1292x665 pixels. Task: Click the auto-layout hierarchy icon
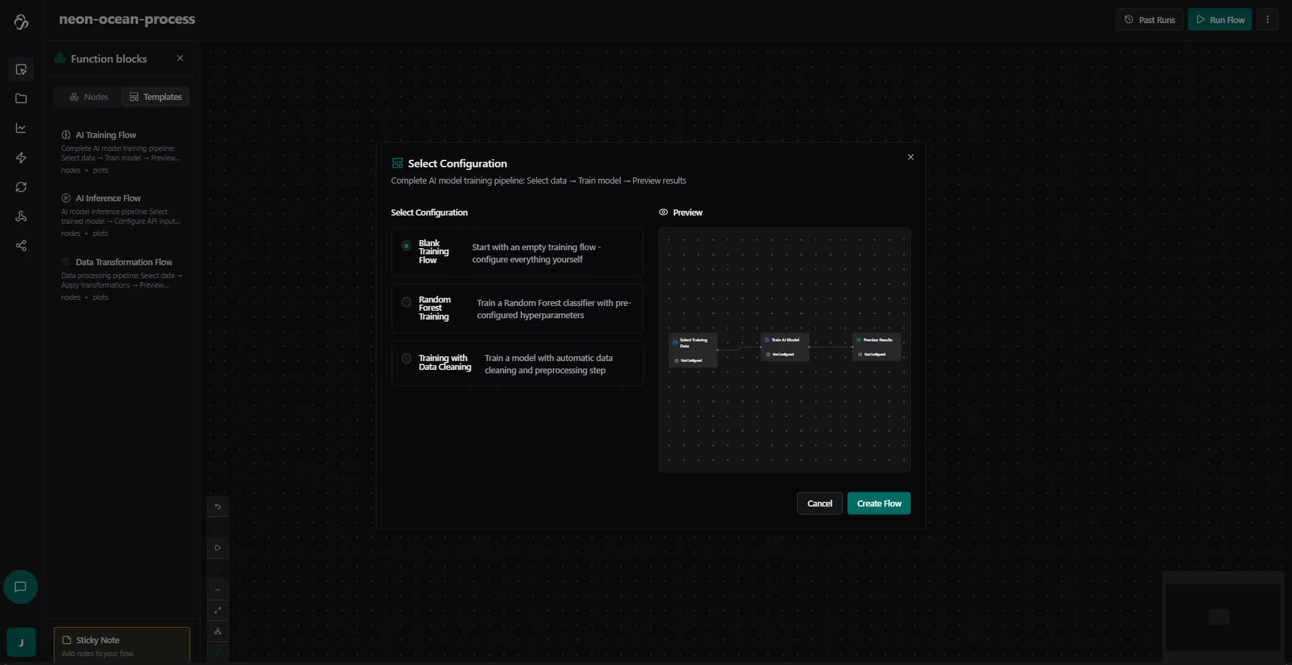pos(217,631)
